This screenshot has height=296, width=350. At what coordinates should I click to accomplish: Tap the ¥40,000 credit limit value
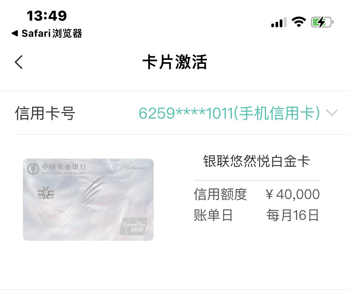(293, 194)
